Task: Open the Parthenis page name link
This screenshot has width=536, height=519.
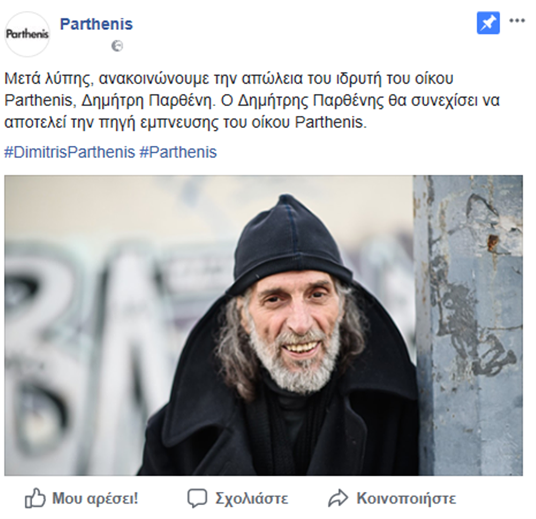Action: (x=96, y=24)
